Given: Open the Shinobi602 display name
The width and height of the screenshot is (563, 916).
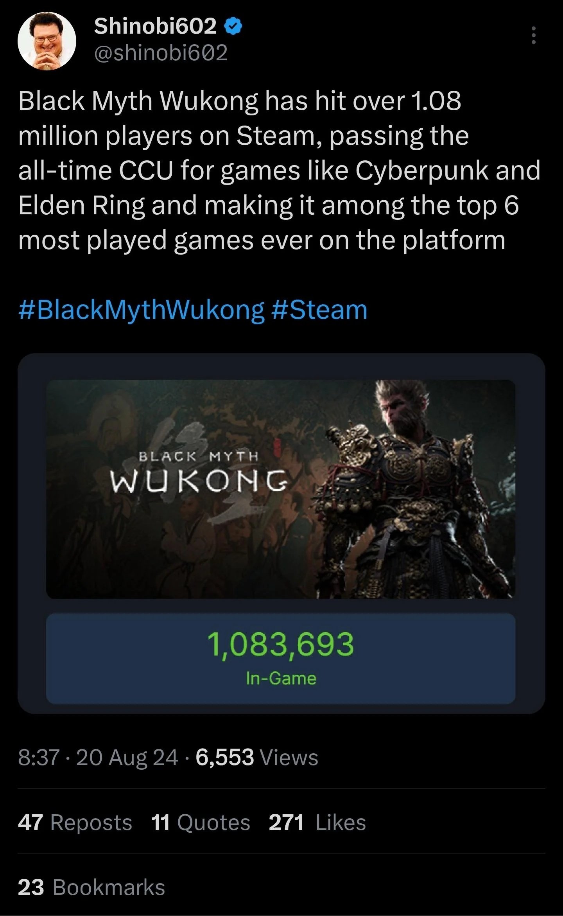Looking at the screenshot, I should [x=155, y=26].
